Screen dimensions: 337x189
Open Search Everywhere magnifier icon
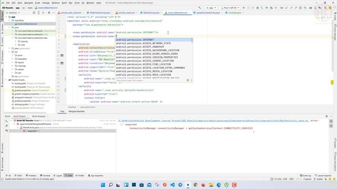(x=325, y=8)
